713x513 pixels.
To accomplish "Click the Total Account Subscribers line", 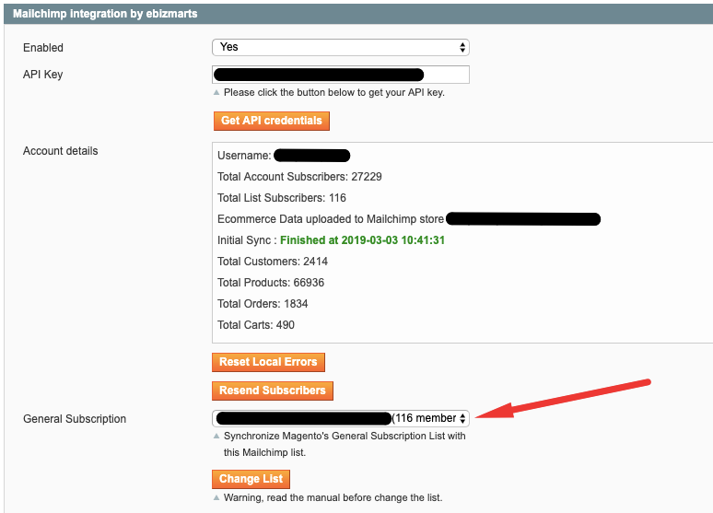I will (x=299, y=177).
